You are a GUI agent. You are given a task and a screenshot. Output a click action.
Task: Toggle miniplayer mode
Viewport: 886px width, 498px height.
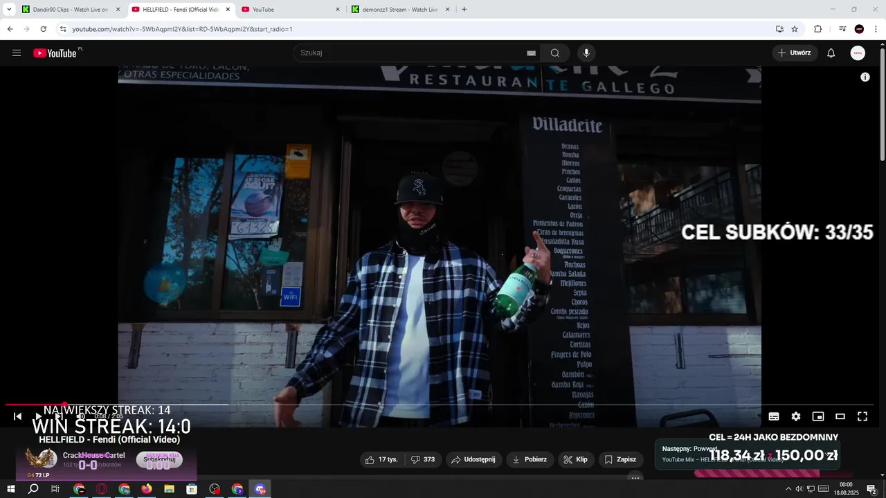pos(818,416)
